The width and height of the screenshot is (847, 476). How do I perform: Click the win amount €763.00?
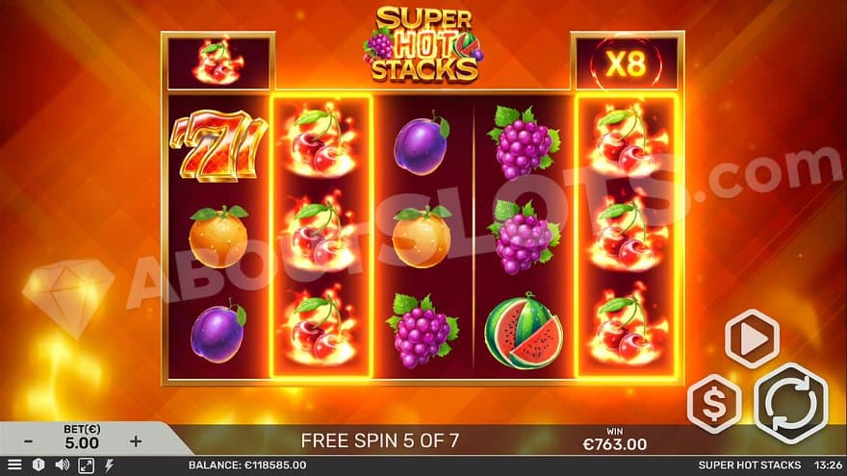pyautogui.click(x=615, y=444)
